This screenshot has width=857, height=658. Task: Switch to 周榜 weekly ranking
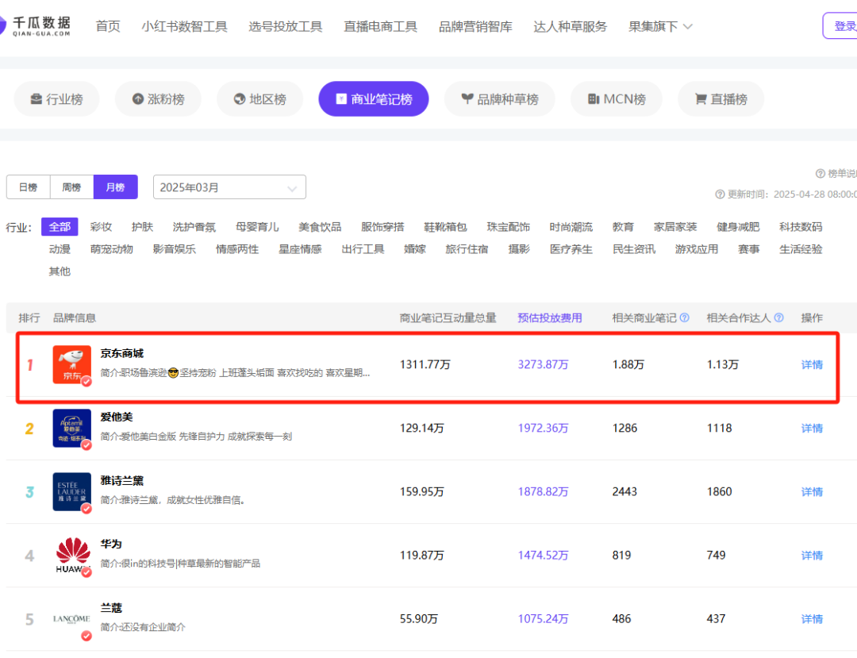coord(71,187)
